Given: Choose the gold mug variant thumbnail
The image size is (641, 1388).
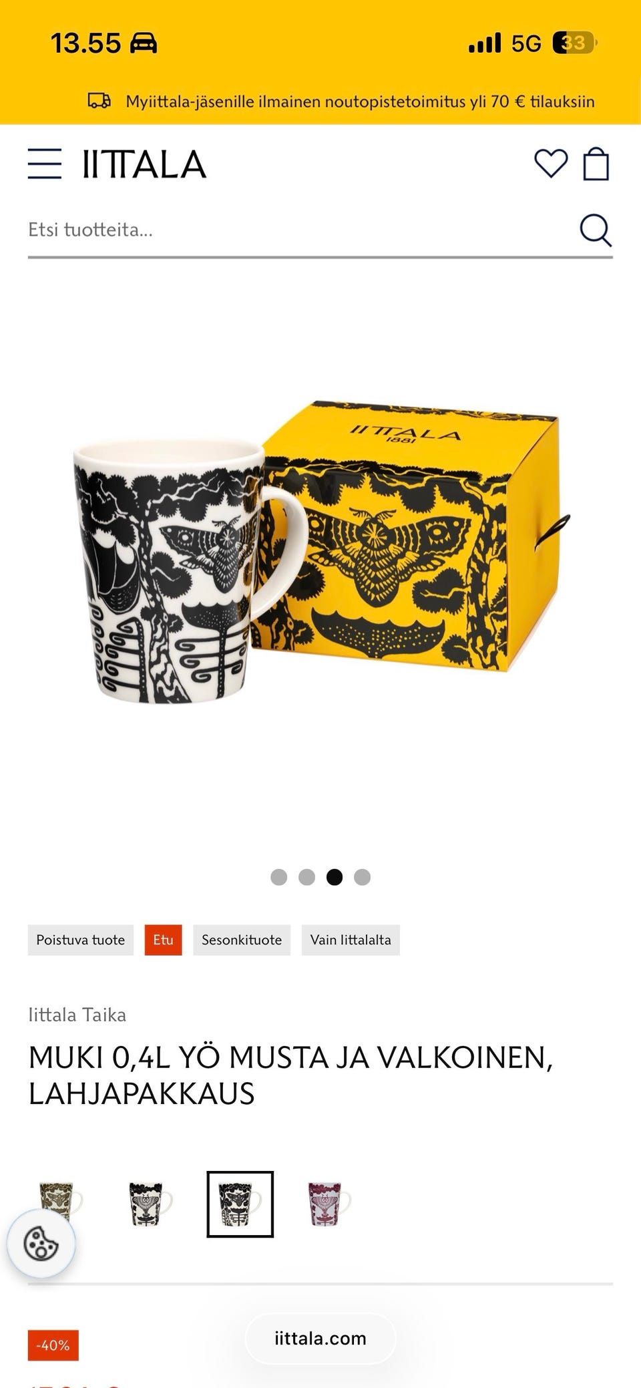Looking at the screenshot, I should coord(60,1199).
